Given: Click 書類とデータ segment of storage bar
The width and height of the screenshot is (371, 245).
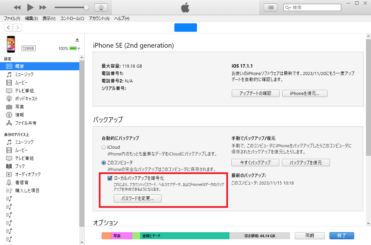Looking at the screenshot, I should coord(184,236).
